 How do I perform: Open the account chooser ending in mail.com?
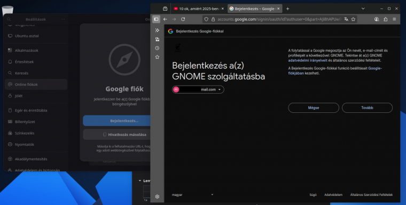198,89
